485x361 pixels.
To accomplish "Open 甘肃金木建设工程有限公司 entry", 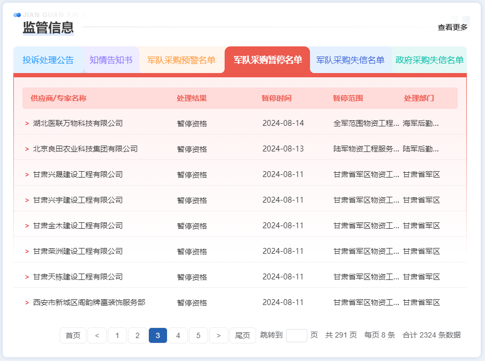I will [x=78, y=226].
